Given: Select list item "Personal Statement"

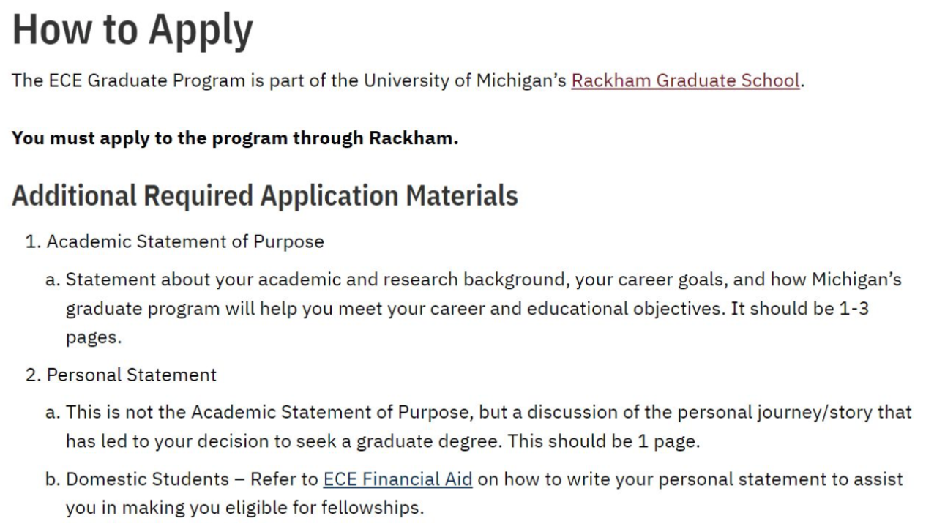Looking at the screenshot, I should click(x=132, y=375).
